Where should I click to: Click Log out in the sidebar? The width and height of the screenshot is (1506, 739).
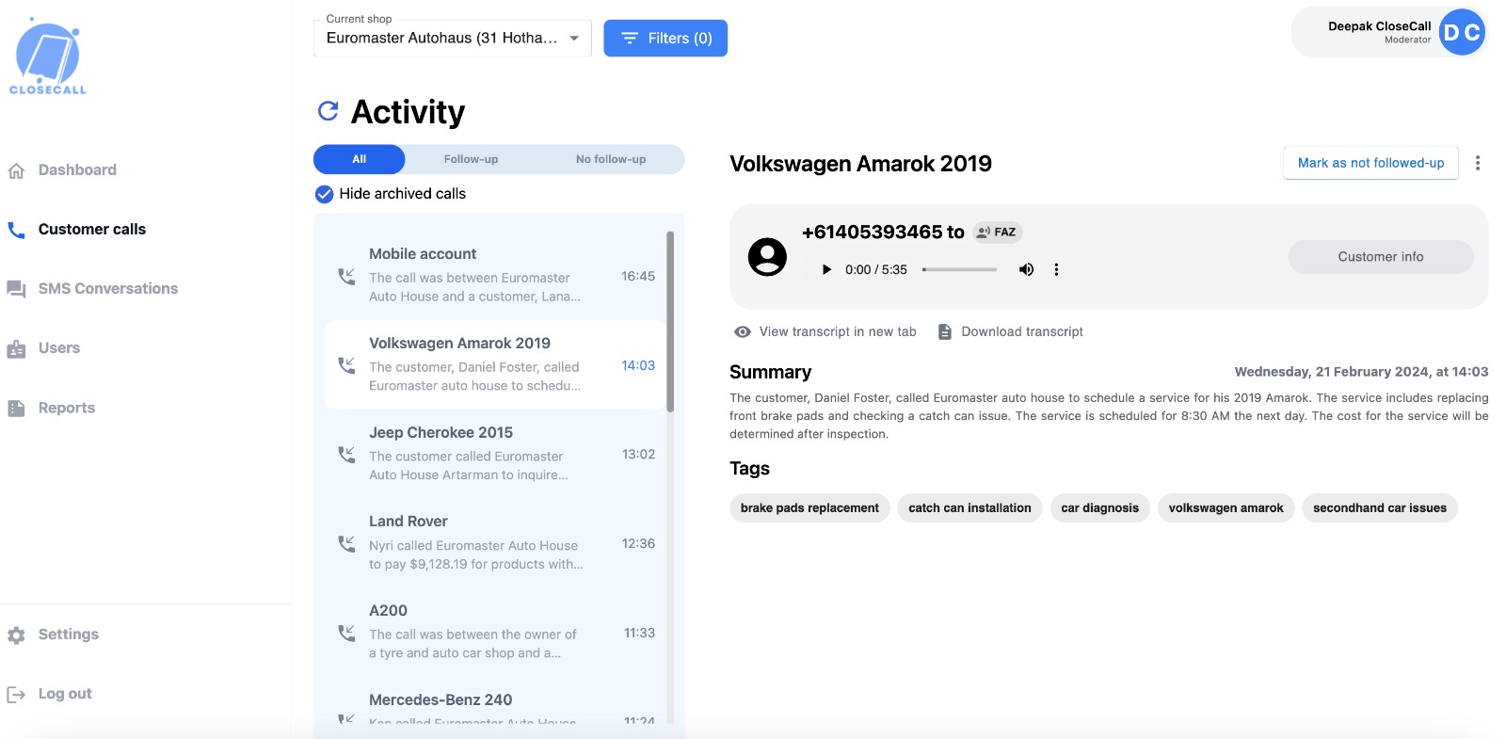coord(65,694)
